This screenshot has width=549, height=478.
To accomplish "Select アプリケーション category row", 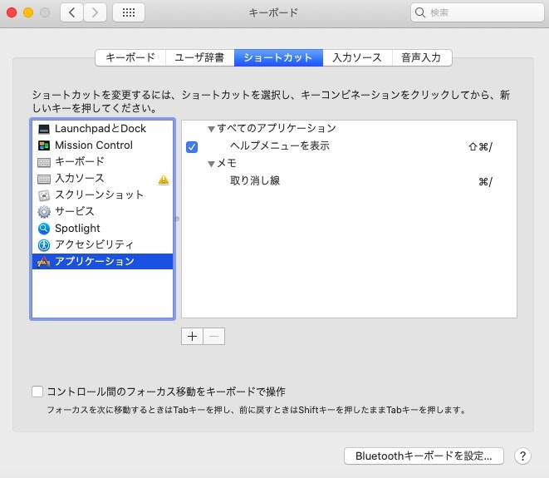I will coord(103,261).
